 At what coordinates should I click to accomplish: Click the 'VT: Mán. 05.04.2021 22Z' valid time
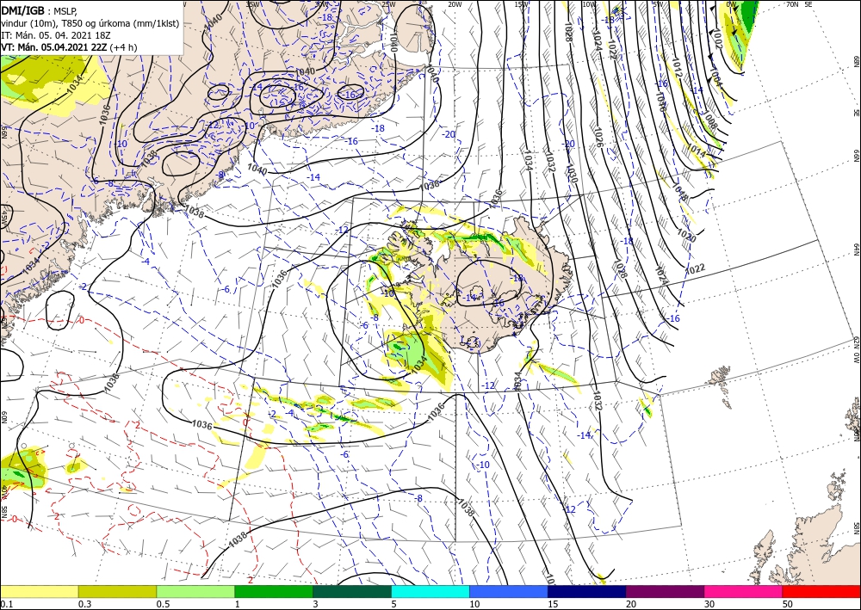pyautogui.click(x=53, y=47)
